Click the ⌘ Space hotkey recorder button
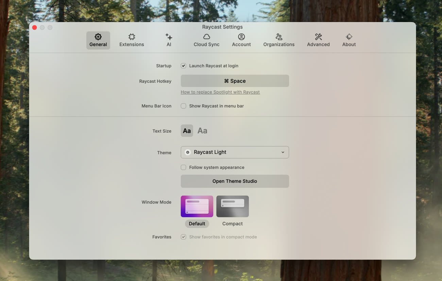 pyautogui.click(x=235, y=81)
